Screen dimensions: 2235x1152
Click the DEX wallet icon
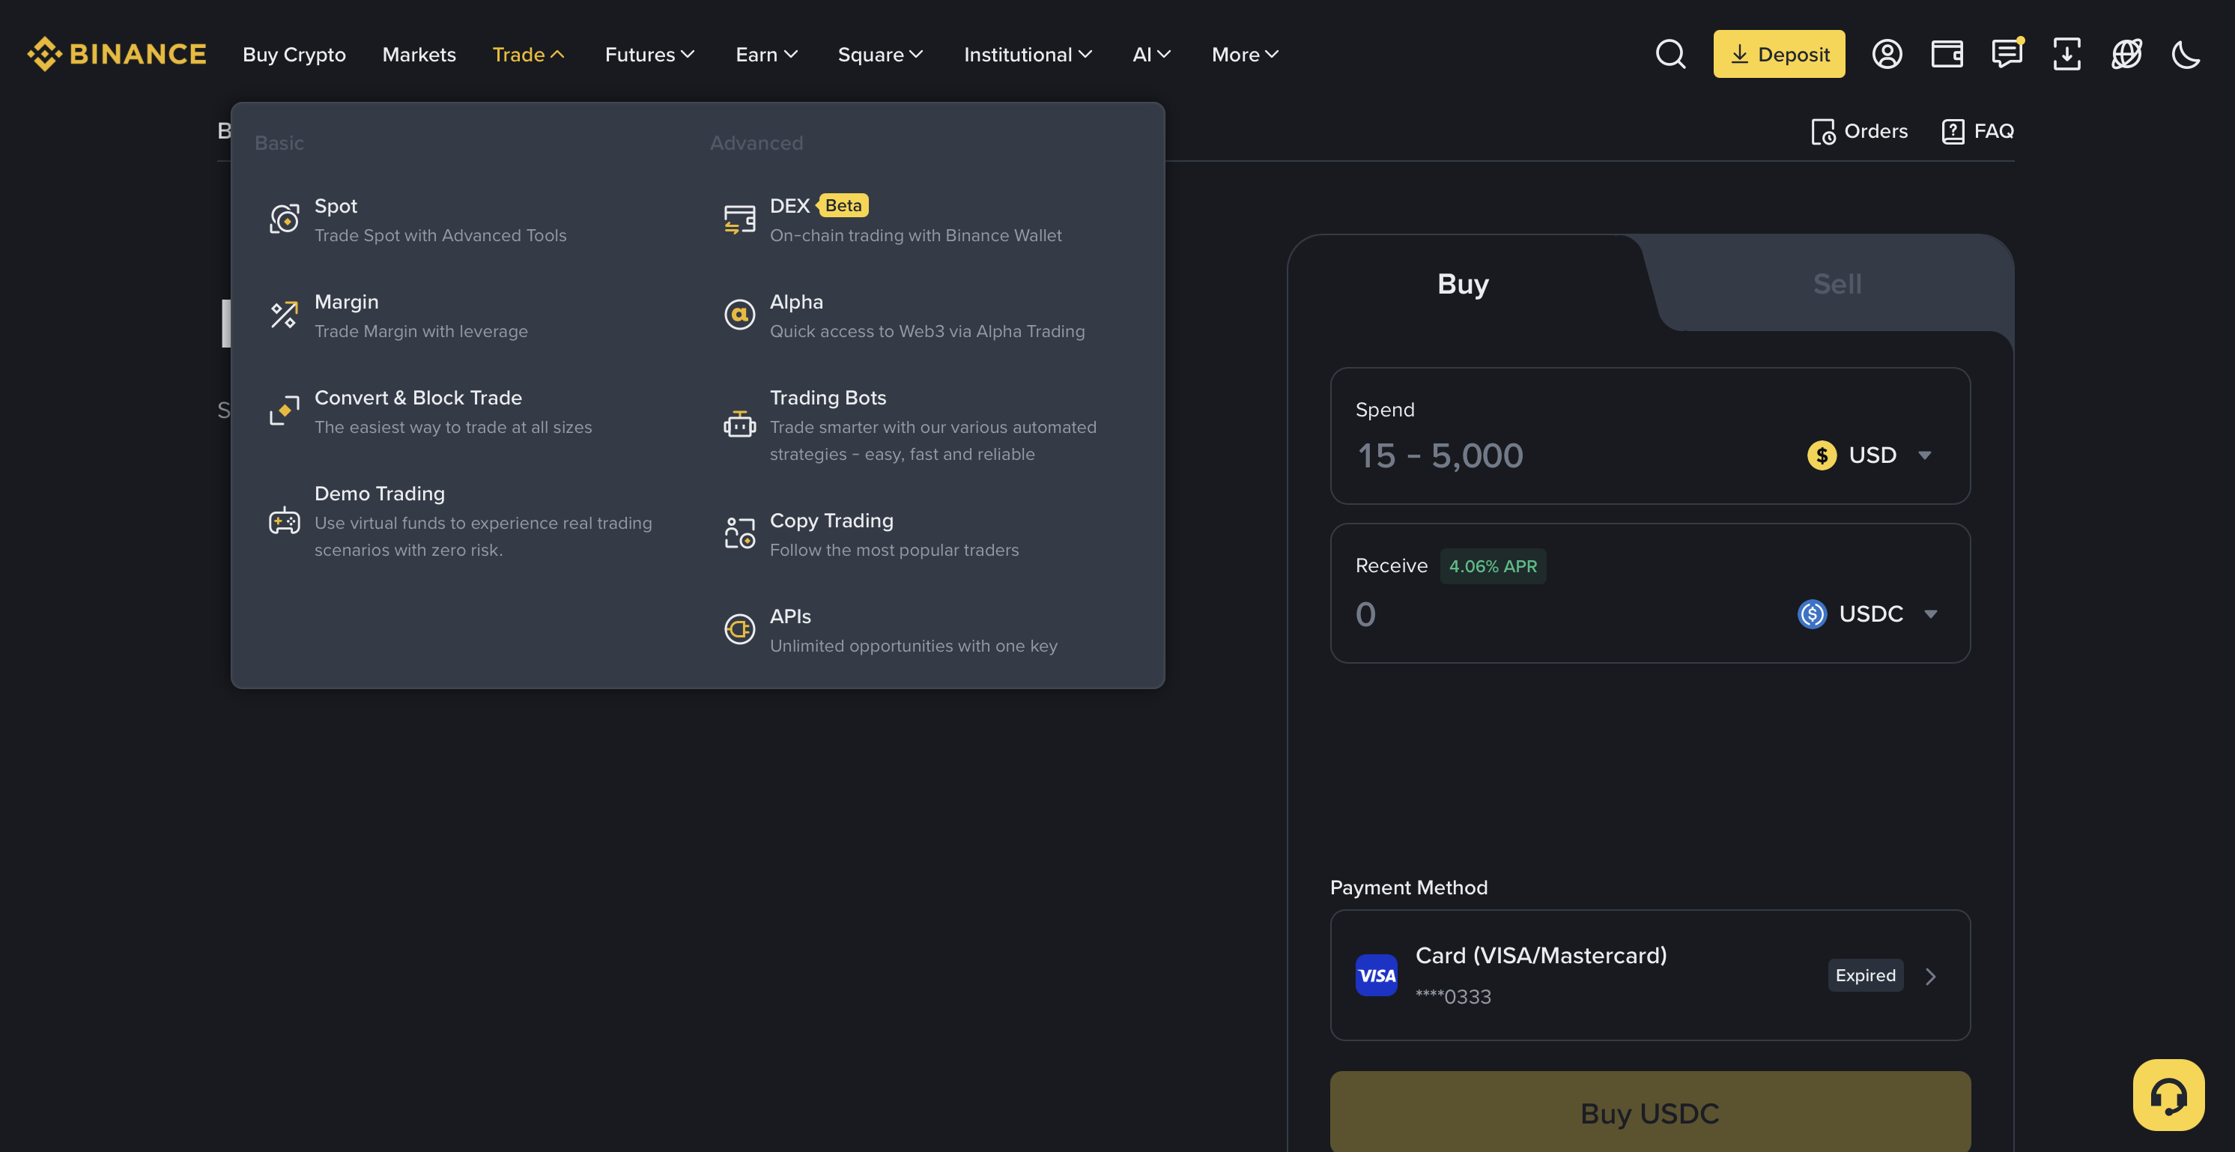tap(740, 219)
